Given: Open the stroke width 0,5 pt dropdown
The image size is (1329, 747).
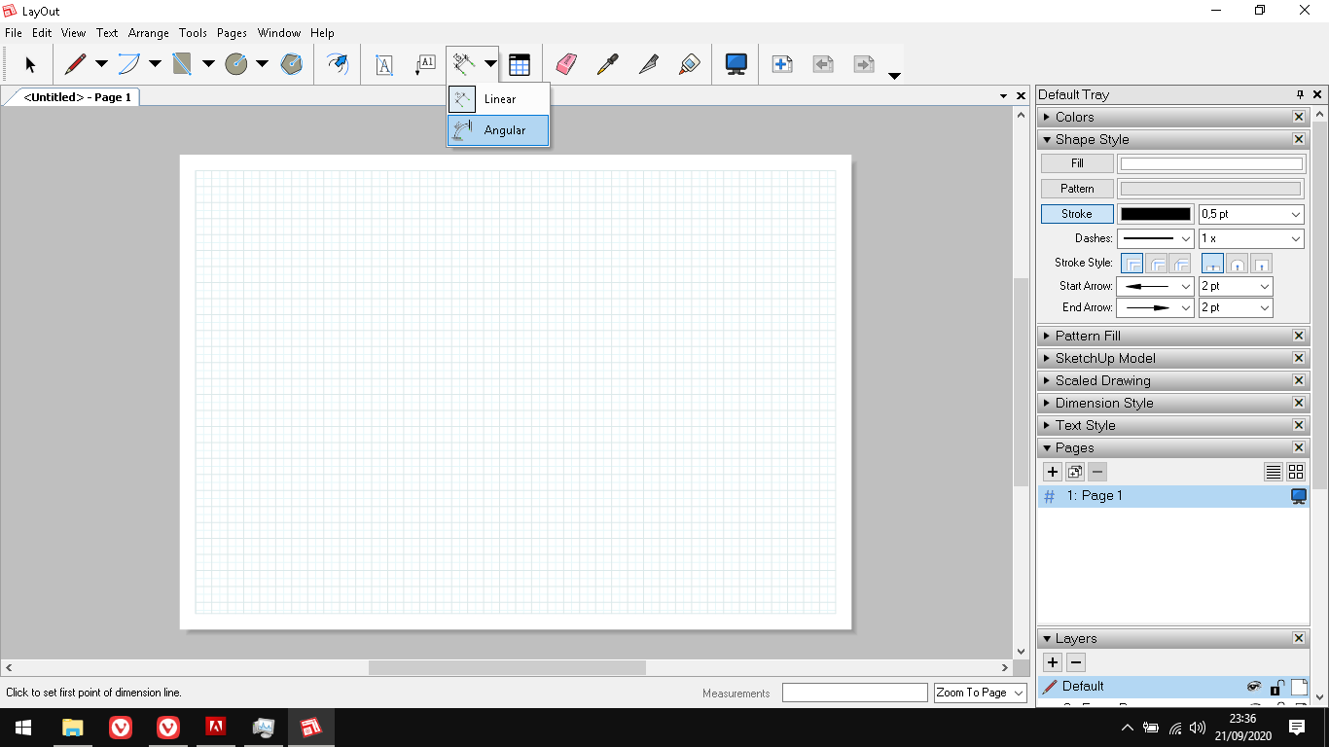Looking at the screenshot, I should (x=1250, y=214).
